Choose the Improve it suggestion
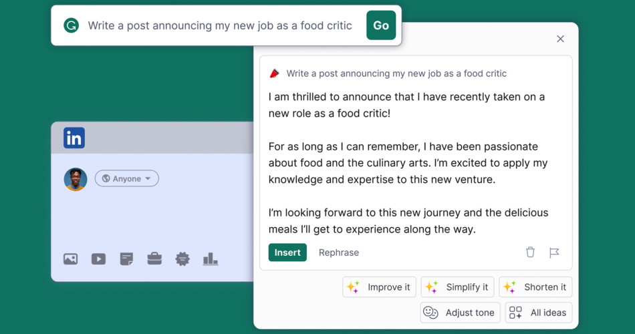This screenshot has width=635, height=334. [x=379, y=287]
